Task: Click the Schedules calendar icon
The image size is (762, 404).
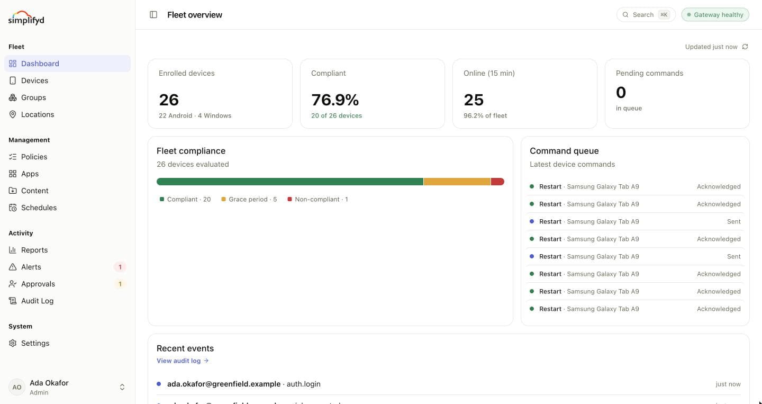Action: click(x=13, y=208)
